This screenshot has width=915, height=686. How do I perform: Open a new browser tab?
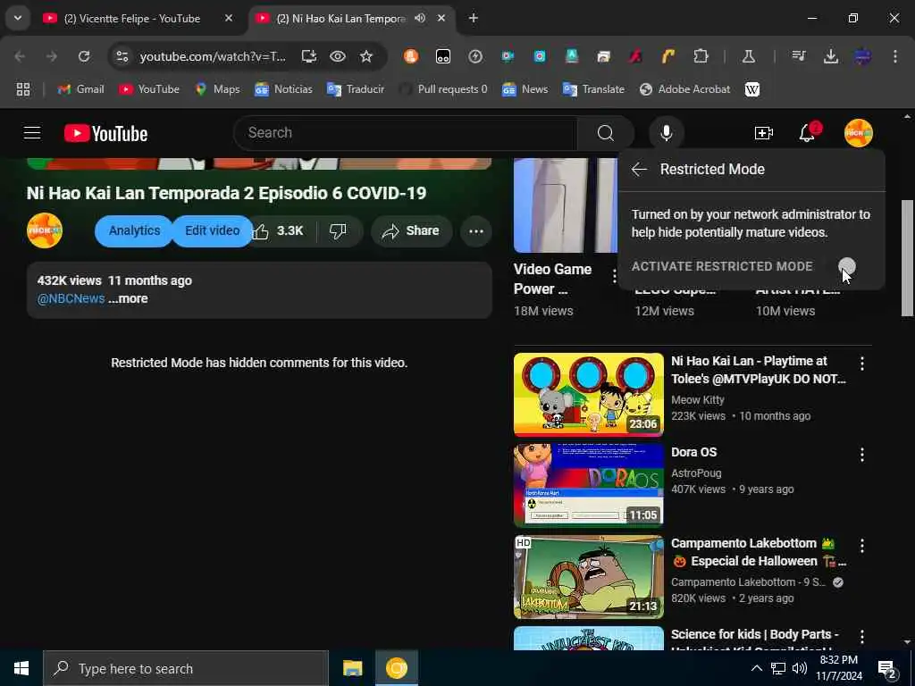[x=474, y=19]
